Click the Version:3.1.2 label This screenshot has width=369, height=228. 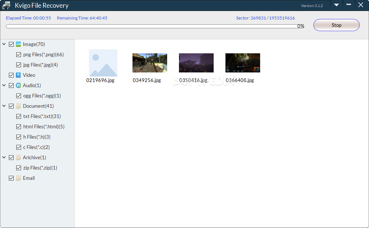pyautogui.click(x=312, y=6)
